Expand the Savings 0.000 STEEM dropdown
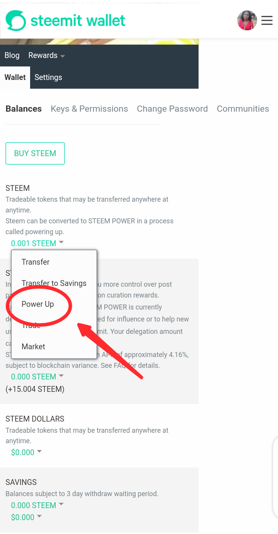Screen dimensions: 278x534 (x=37, y=505)
